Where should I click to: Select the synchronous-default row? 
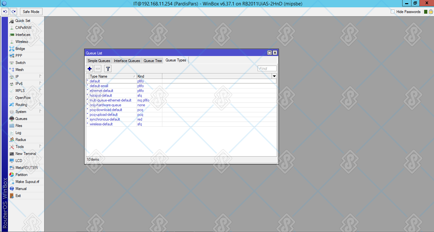(181, 119)
